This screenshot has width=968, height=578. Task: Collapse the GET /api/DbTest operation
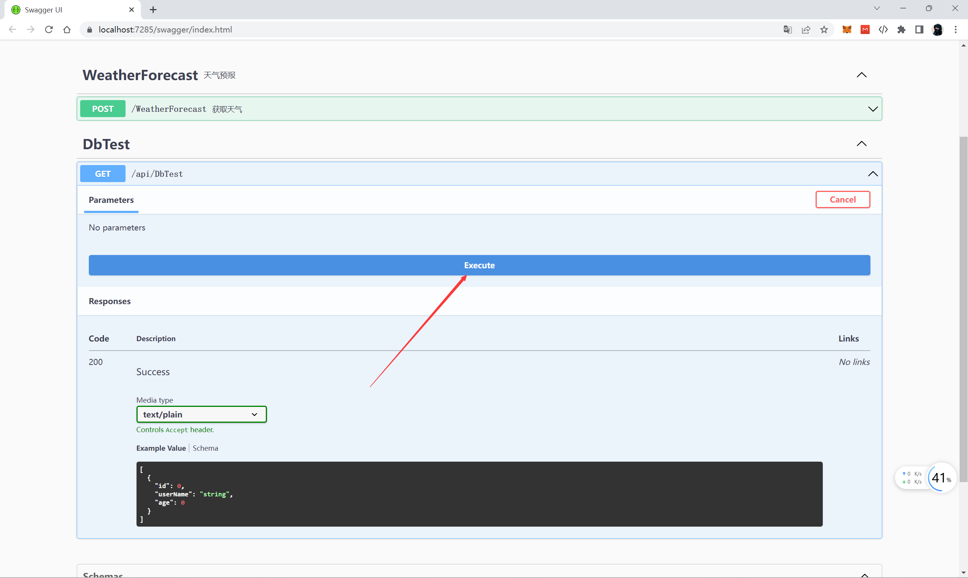coord(872,174)
